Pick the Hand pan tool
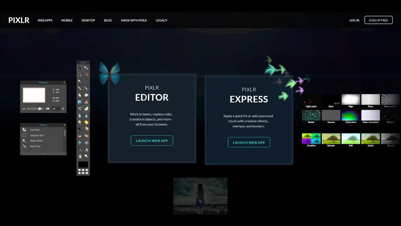This screenshot has height=226, width=401. [x=80, y=156]
